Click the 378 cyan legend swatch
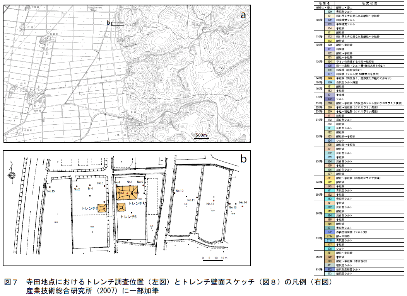This screenshot has width=407, height=296. tap(329, 249)
